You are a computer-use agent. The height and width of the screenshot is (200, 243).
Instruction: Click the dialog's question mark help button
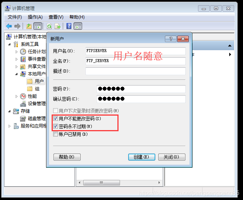171,39
